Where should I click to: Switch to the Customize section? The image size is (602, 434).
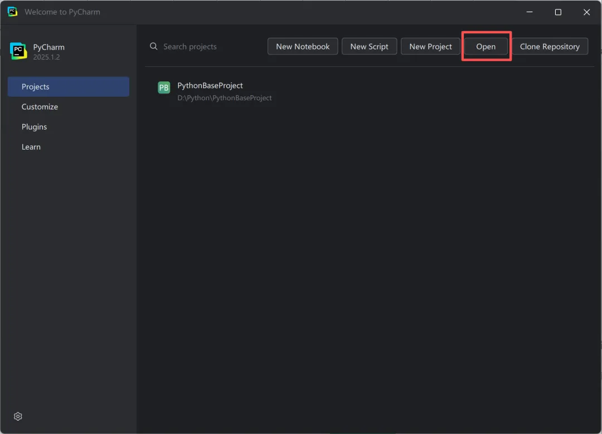pos(69,107)
